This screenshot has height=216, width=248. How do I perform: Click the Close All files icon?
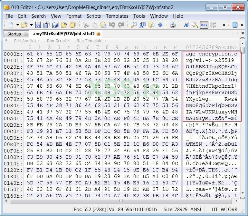tap(72, 25)
